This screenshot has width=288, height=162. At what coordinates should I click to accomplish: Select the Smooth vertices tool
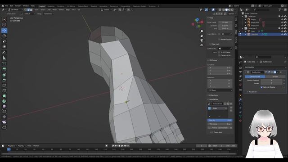point(4,106)
